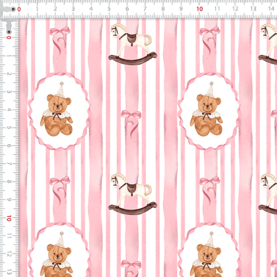Click number 1 on the vertical ruler
This screenshot has height=277, width=277.
[9, 55]
